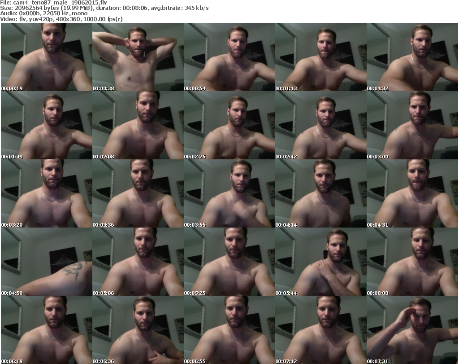Pick the frame stamped 00:02:08
The image size is (459, 364).
138,125
